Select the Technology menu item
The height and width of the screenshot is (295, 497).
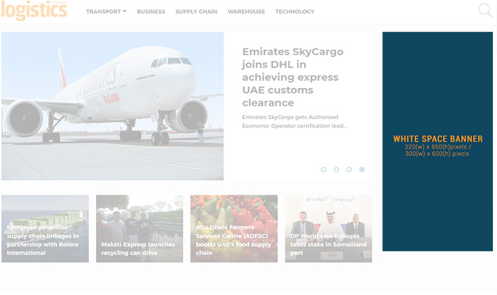(295, 12)
